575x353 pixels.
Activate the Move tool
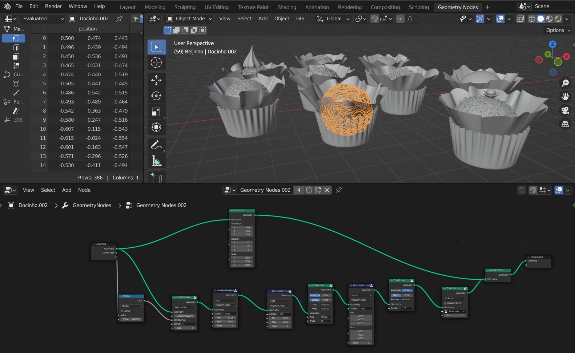click(x=156, y=80)
